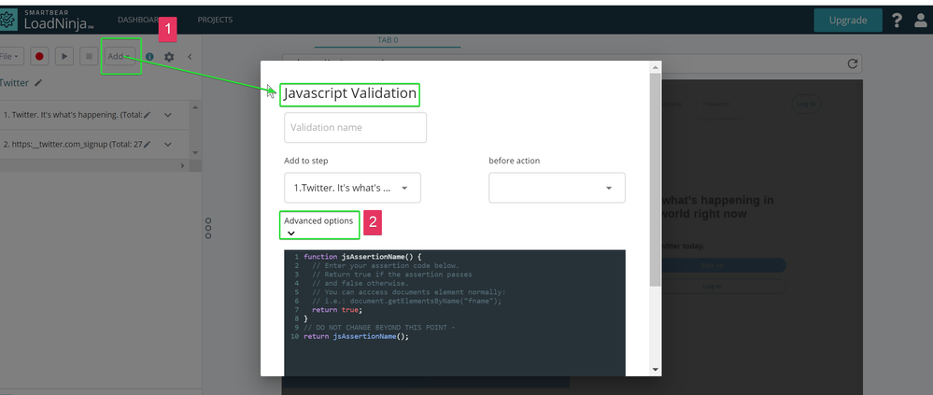
Task: Click the Upgrade button
Action: click(x=847, y=20)
